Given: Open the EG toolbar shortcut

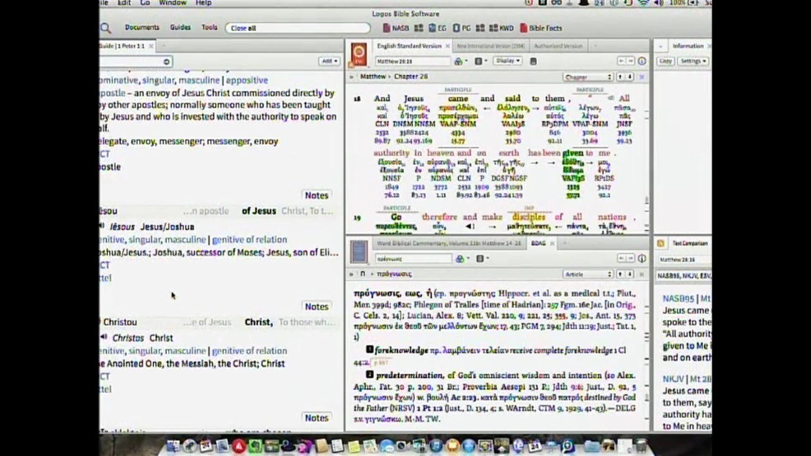Looking at the screenshot, I should click(x=438, y=28).
